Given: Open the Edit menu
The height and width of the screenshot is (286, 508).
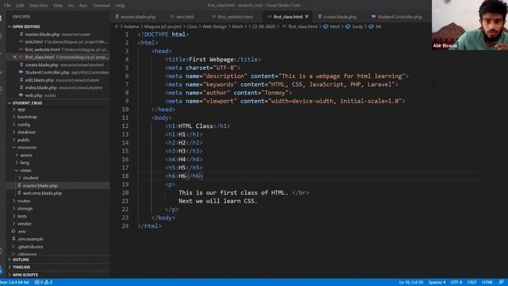Looking at the screenshot, I should pos(20,6).
